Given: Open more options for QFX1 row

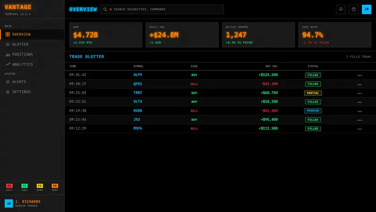Looking at the screenshot, I should pos(360,84).
